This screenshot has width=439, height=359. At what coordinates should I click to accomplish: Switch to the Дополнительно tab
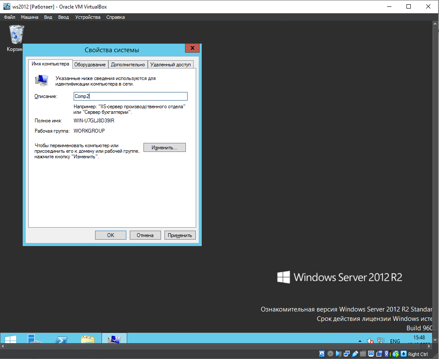click(x=128, y=65)
